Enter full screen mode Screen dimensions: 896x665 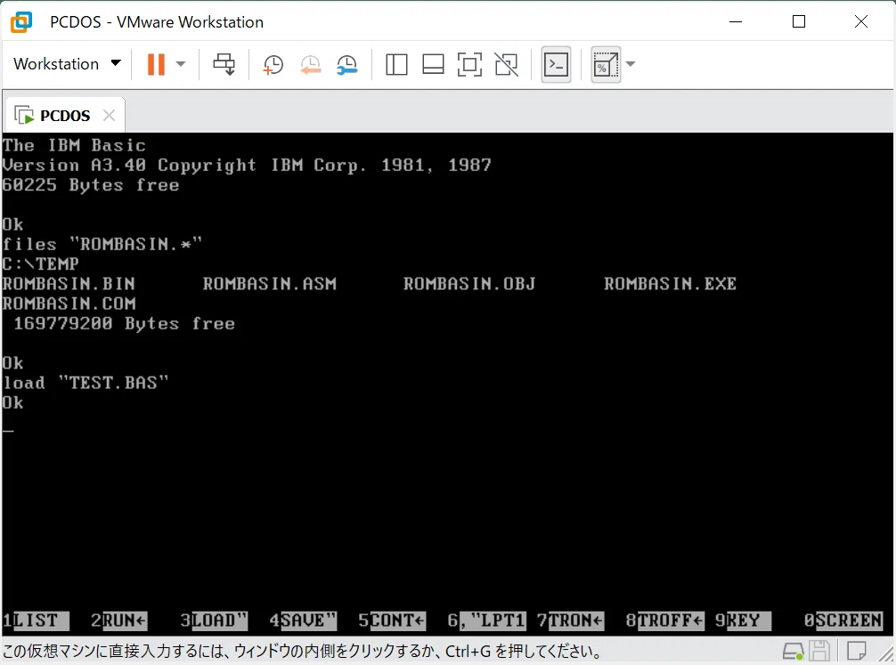(x=469, y=65)
